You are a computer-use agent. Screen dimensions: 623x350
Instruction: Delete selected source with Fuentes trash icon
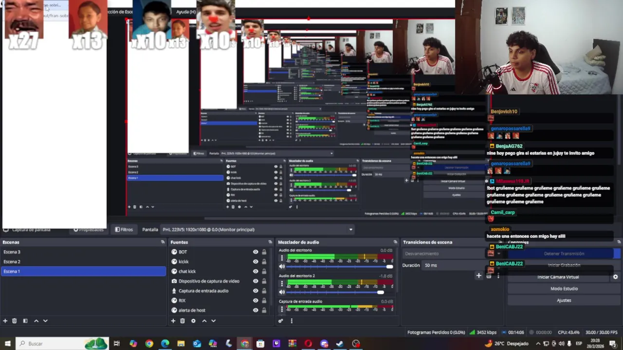183,321
